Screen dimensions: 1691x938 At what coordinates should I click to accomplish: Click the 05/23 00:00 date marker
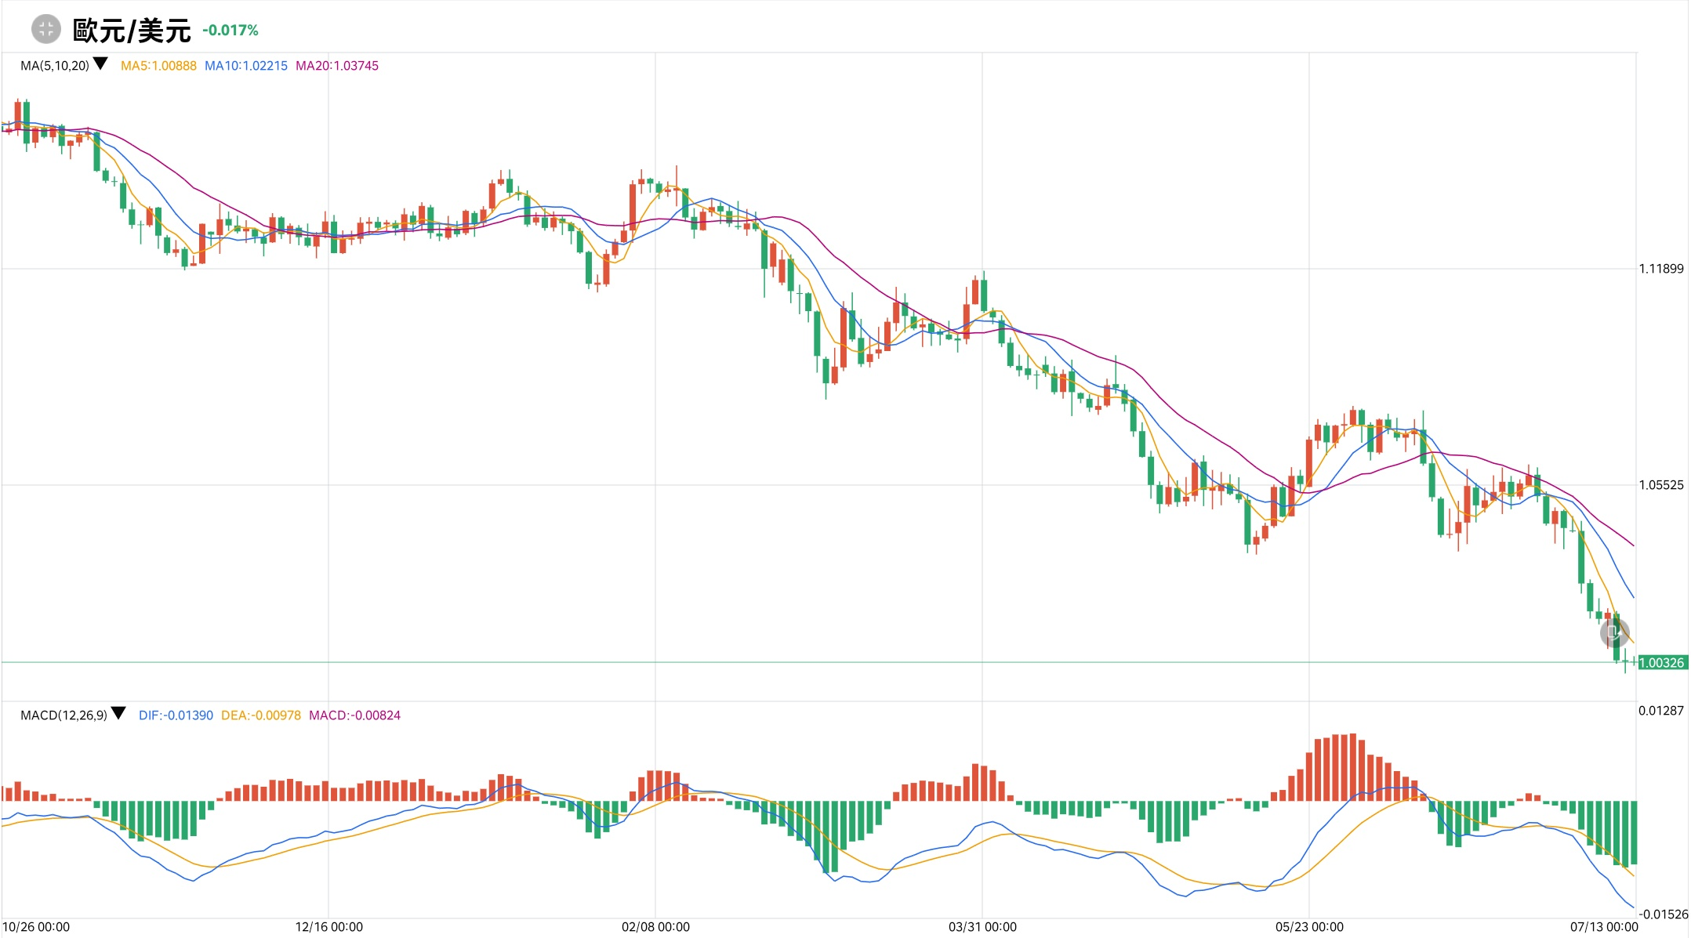[x=1309, y=927]
